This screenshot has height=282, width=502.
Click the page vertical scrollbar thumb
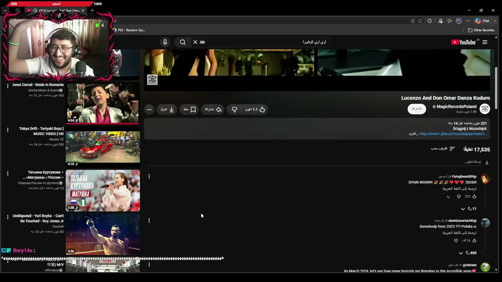(497, 88)
